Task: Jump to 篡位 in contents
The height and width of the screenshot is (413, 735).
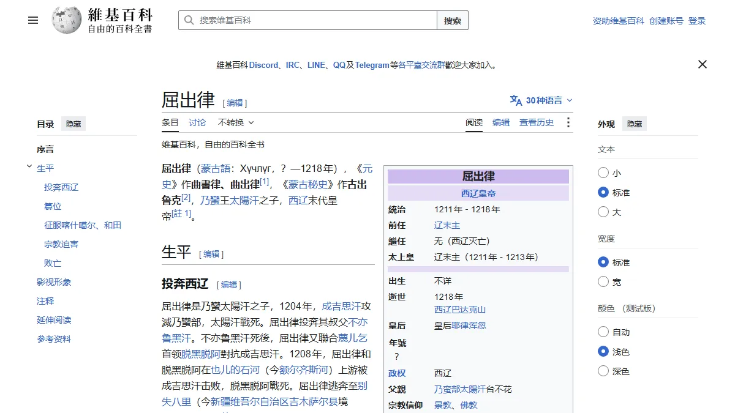Action: pos(53,206)
